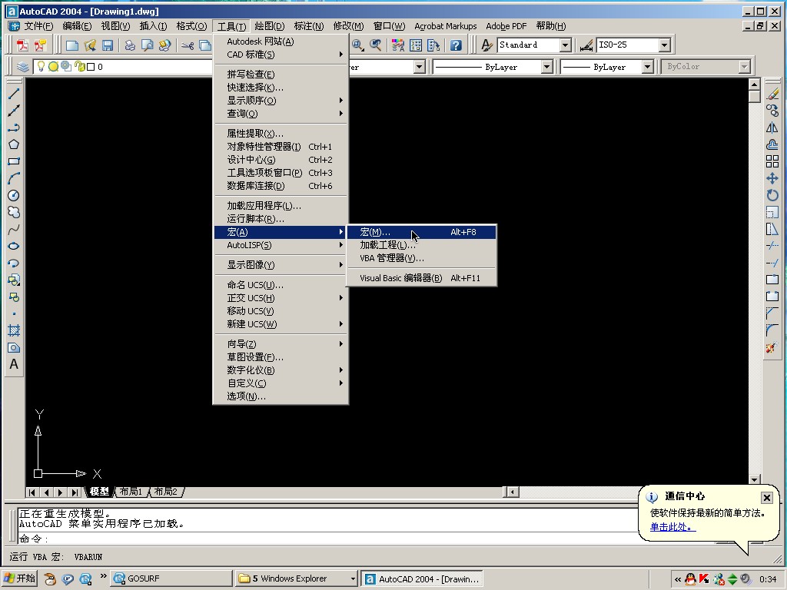Viewport: 787px width, 590px height.
Task: Click the vertical scrollbar down arrow
Action: [755, 480]
